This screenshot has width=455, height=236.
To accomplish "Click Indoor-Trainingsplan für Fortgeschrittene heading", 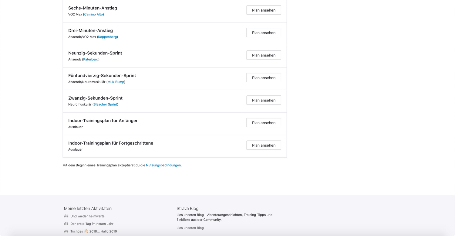I will point(111,143).
